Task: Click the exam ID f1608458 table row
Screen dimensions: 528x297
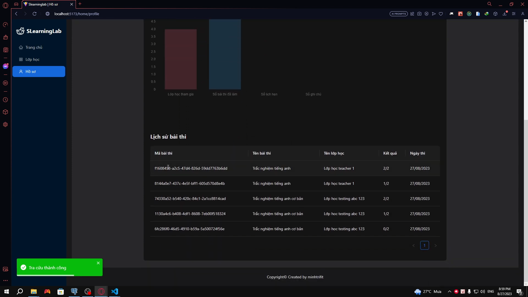Action: (x=191, y=168)
